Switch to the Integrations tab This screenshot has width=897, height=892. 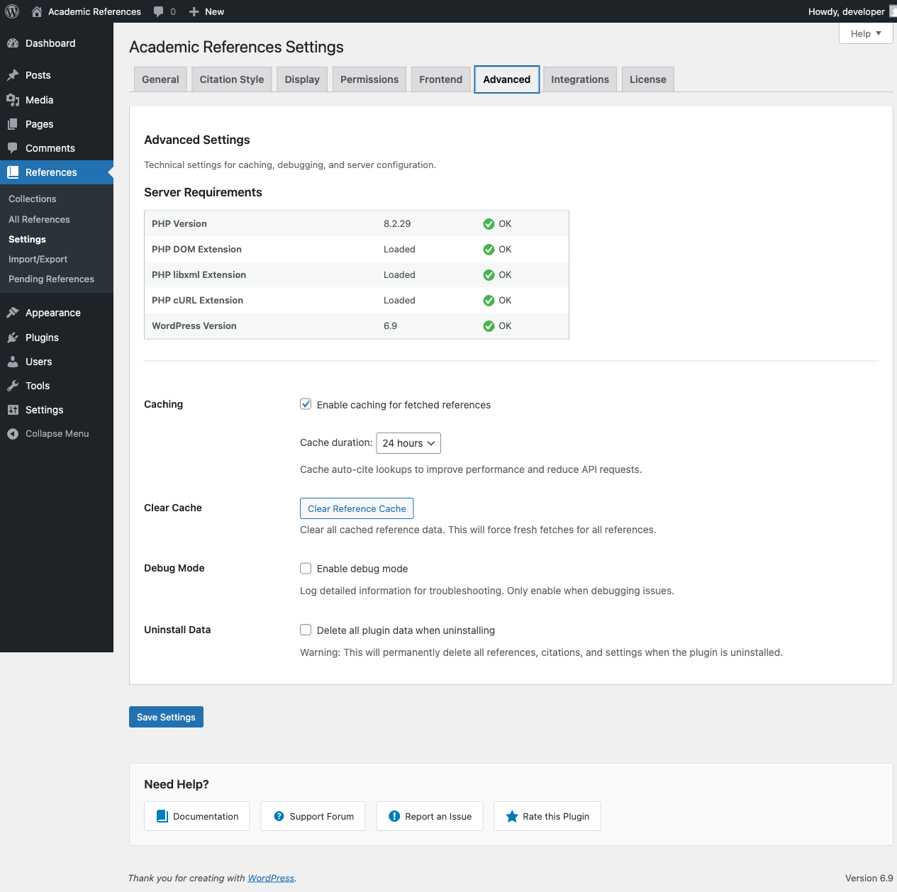tap(579, 79)
